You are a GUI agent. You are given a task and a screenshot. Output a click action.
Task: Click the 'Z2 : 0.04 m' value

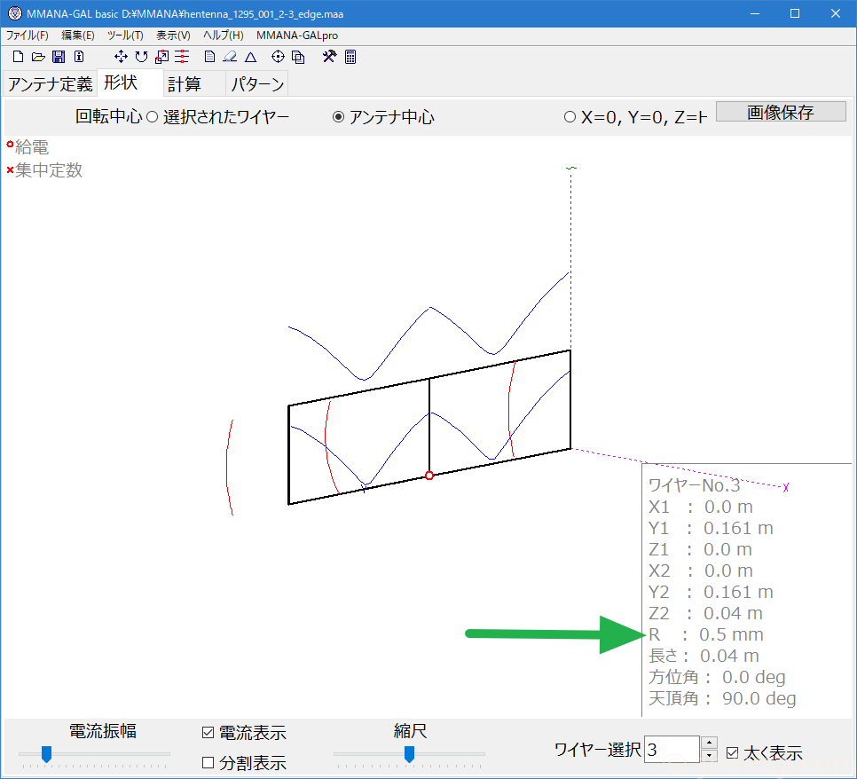(x=705, y=613)
